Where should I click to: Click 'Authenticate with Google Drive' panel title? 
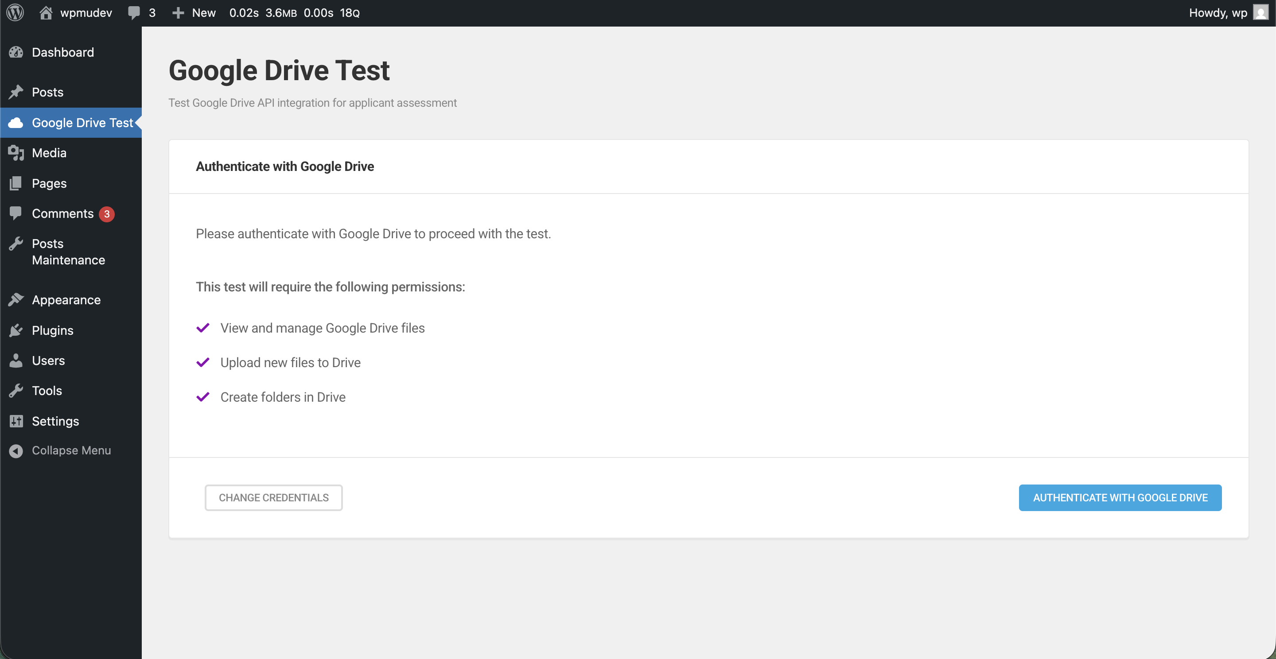point(285,167)
